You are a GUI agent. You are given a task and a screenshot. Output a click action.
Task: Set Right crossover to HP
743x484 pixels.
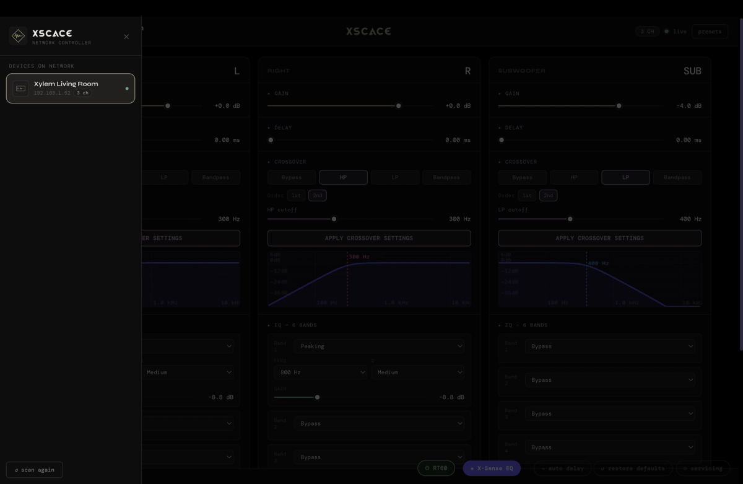pyautogui.click(x=343, y=177)
